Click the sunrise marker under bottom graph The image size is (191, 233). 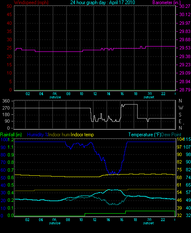55,223
